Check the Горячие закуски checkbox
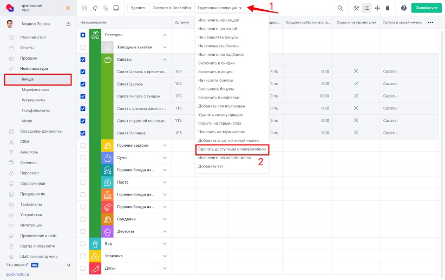This screenshot has height=280, width=445. (x=83, y=145)
